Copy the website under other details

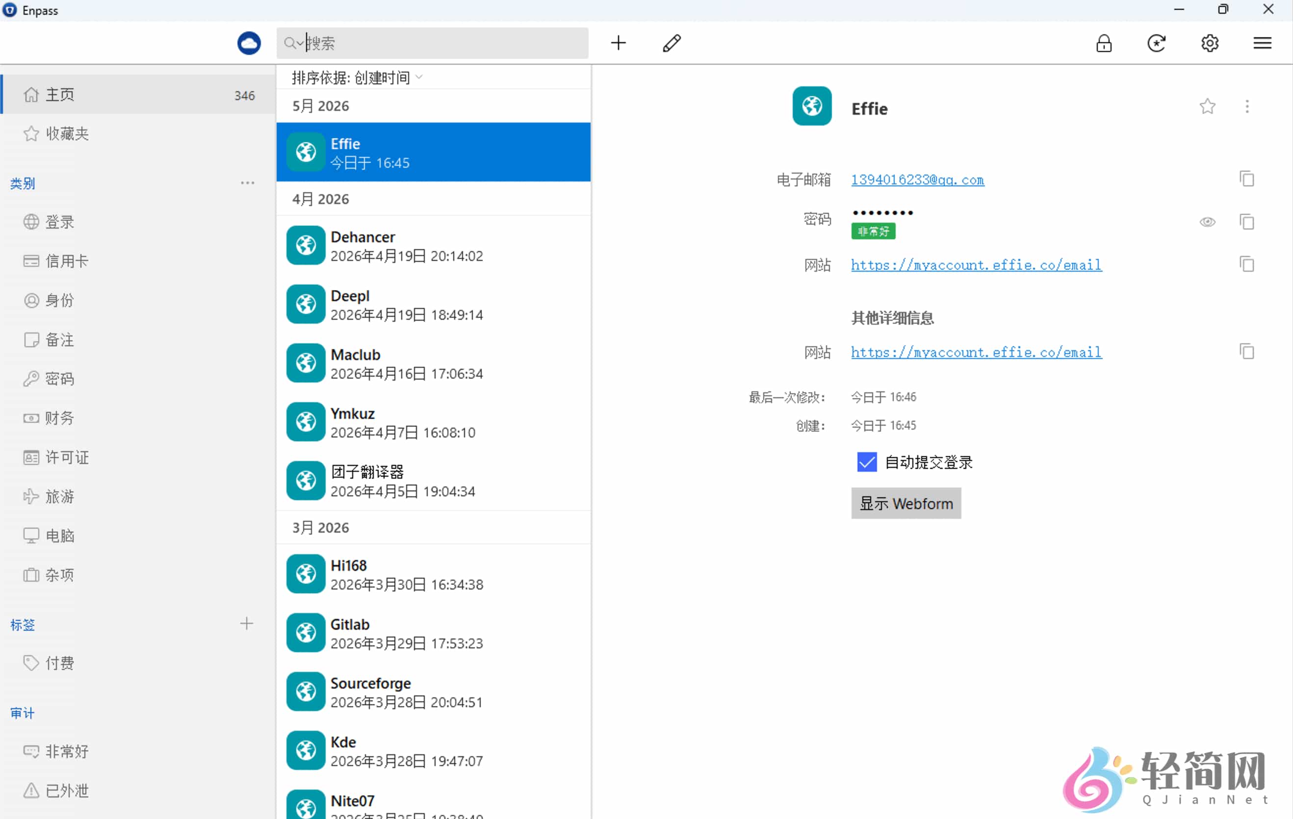pos(1246,352)
